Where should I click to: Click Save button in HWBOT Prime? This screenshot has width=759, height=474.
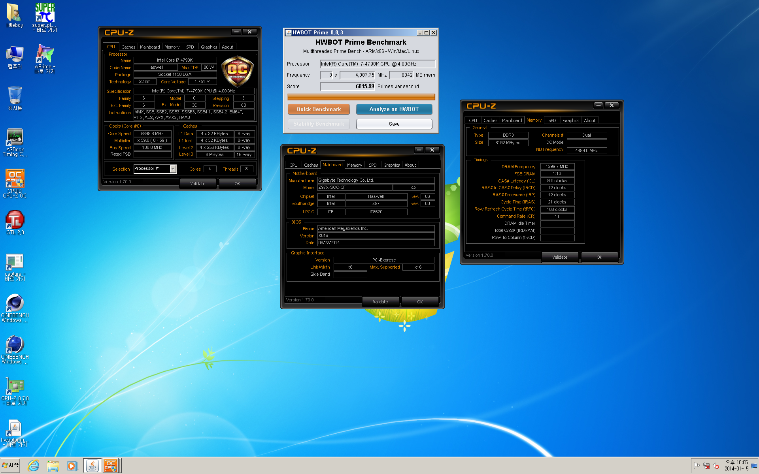click(x=394, y=124)
